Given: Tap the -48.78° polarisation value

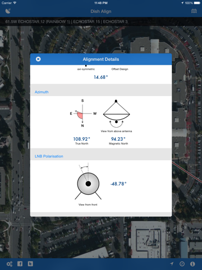Looking at the screenshot, I should [118, 184].
